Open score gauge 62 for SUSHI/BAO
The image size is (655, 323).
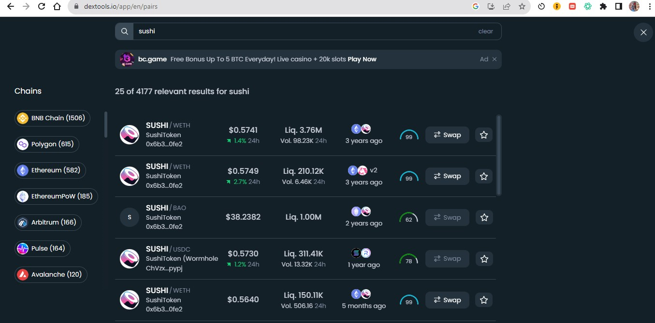pos(409,218)
